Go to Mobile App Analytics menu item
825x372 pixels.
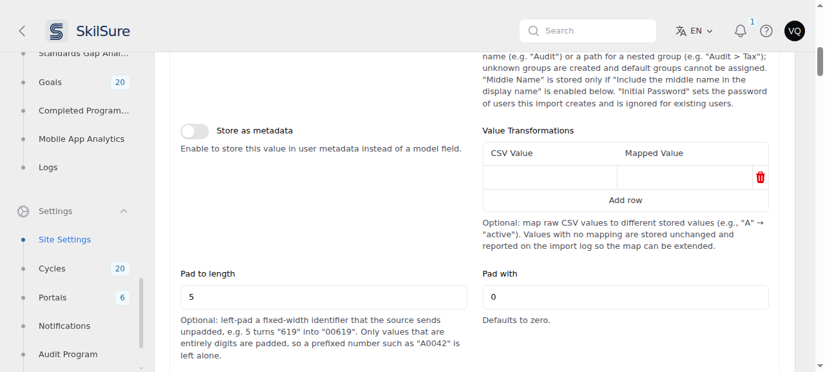tap(81, 139)
